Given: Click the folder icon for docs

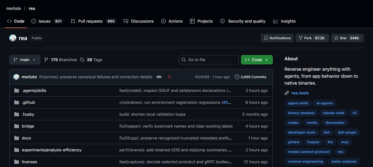Looking at the screenshot, I should [x=17, y=138].
